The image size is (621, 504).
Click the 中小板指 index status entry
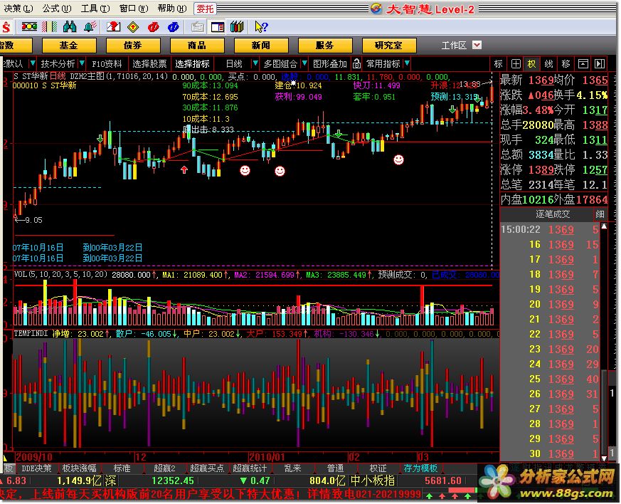372,481
